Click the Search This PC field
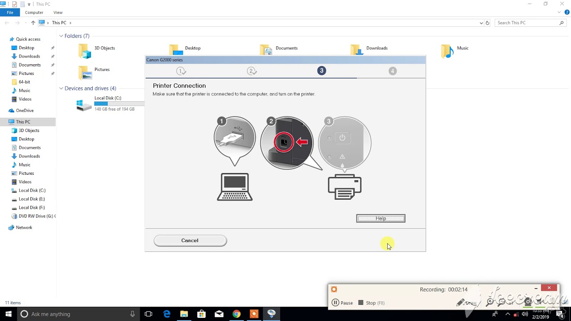 click(526, 23)
